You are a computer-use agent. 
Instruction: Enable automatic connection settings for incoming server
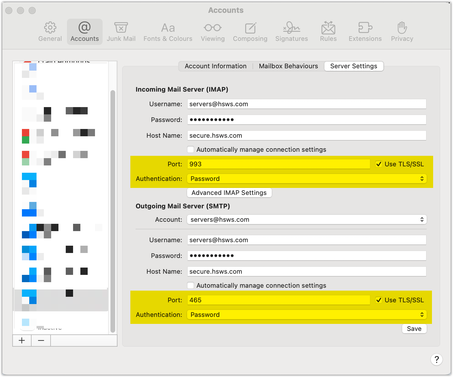(191, 149)
